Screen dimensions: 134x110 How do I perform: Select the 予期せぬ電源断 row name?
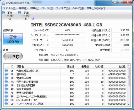point(25,93)
